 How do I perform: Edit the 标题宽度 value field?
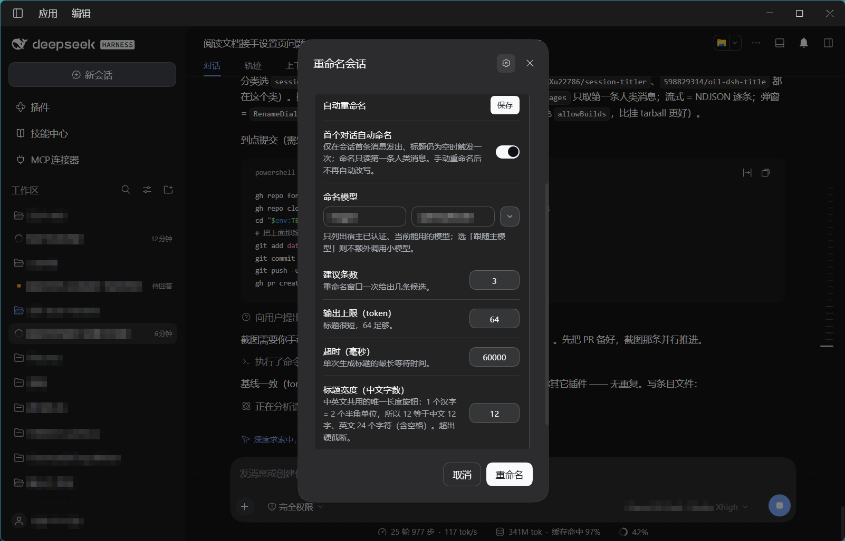pyautogui.click(x=494, y=414)
